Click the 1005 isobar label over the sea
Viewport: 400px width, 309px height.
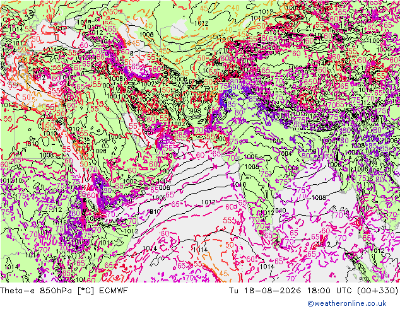pos(159,198)
